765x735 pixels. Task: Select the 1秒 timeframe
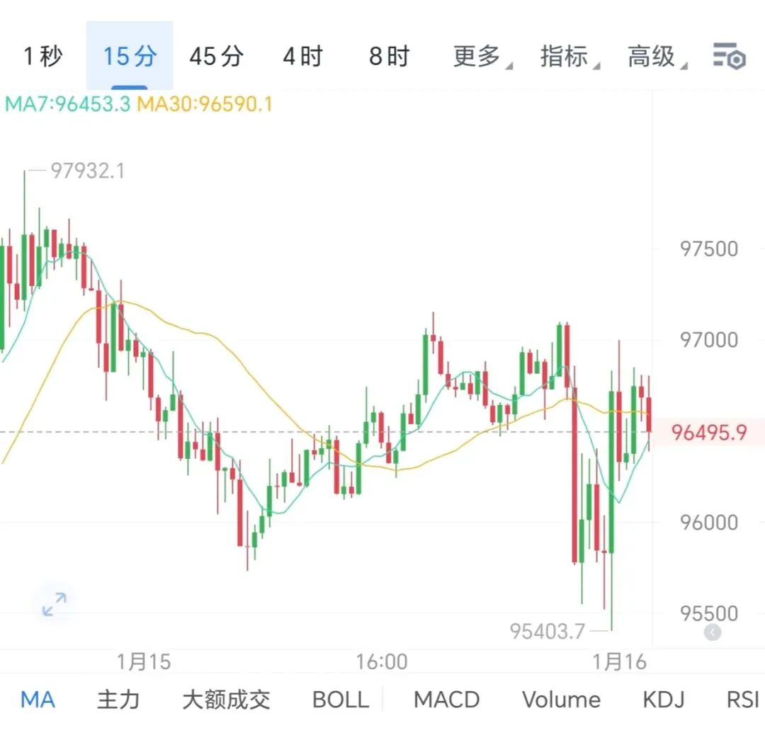point(43,56)
